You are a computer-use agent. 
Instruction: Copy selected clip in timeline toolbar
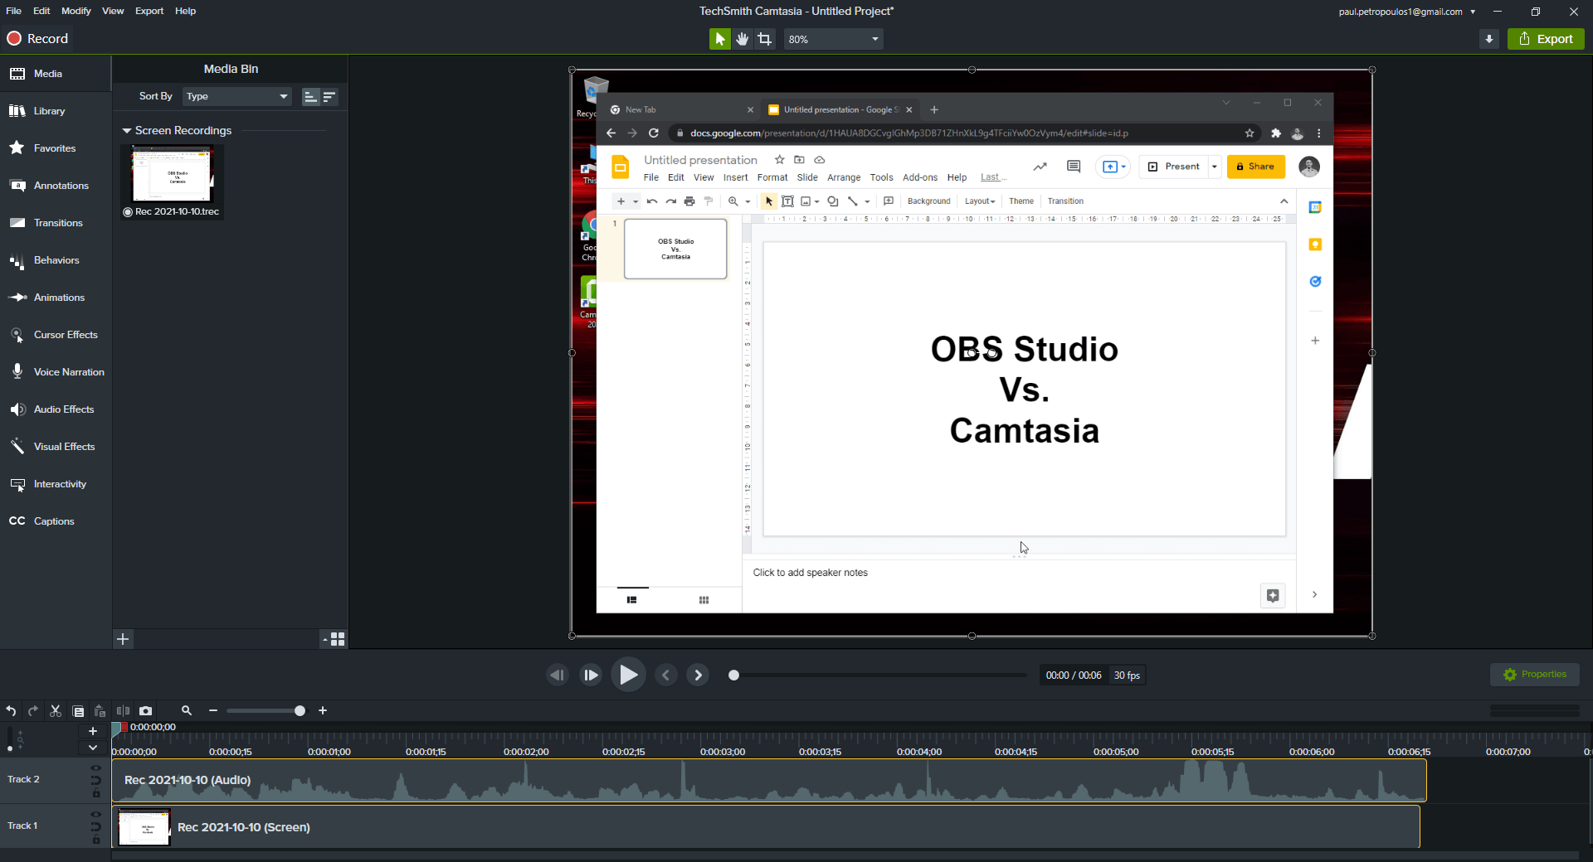(78, 711)
